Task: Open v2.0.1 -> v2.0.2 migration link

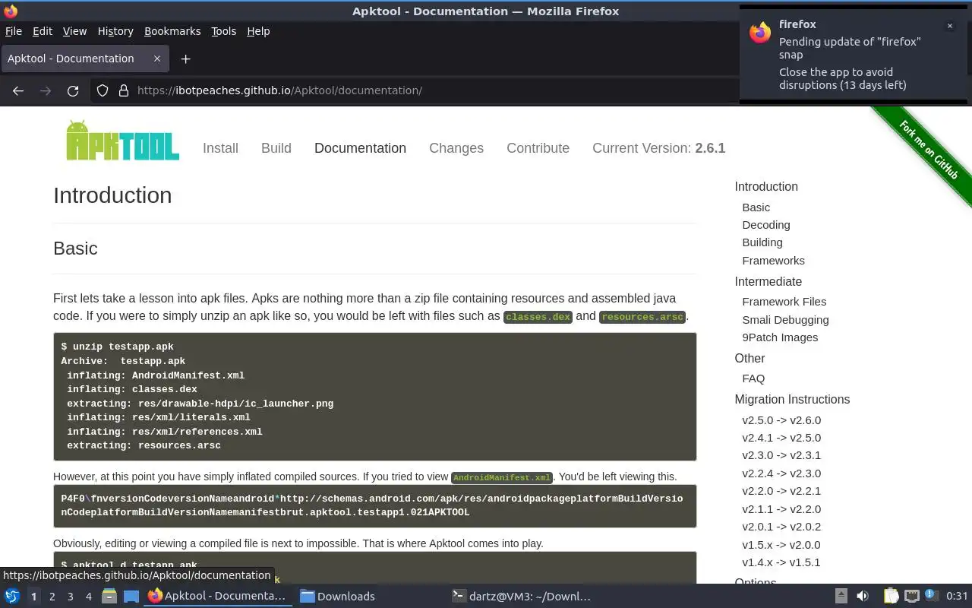Action: click(781, 527)
